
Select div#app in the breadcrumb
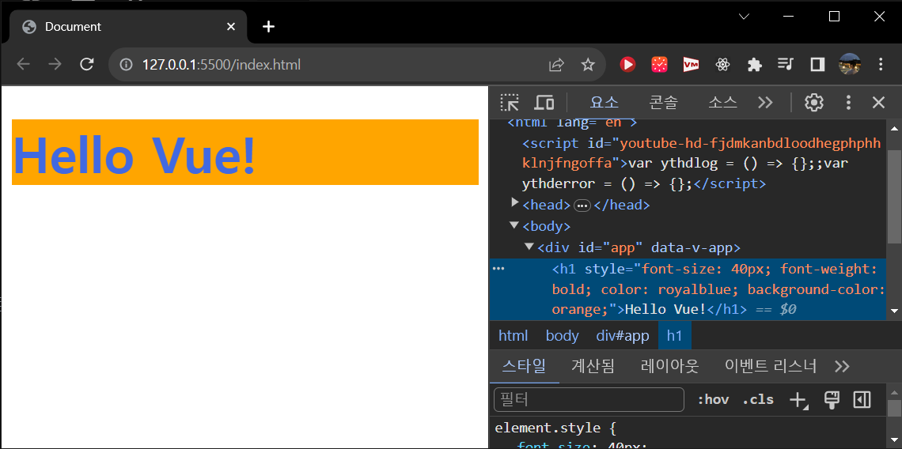coord(623,336)
